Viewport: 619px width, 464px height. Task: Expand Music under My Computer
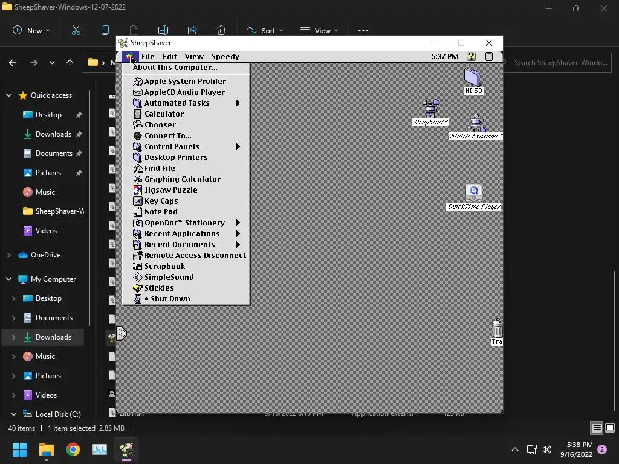coord(13,356)
